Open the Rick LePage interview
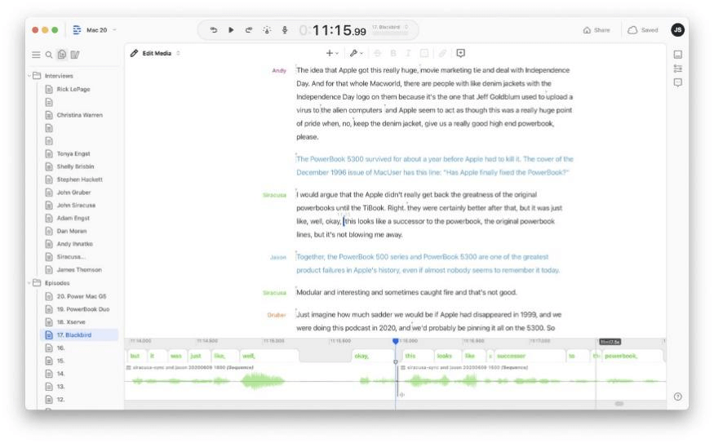 pyautogui.click(x=73, y=89)
